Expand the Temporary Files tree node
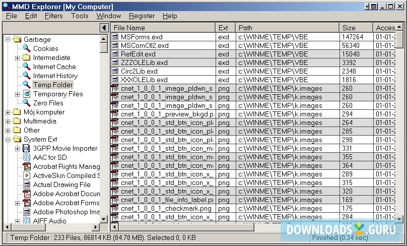This screenshot has width=407, height=246. (x=17, y=94)
